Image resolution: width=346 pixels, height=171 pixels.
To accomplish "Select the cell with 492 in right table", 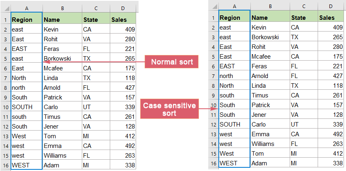I will [x=331, y=134].
